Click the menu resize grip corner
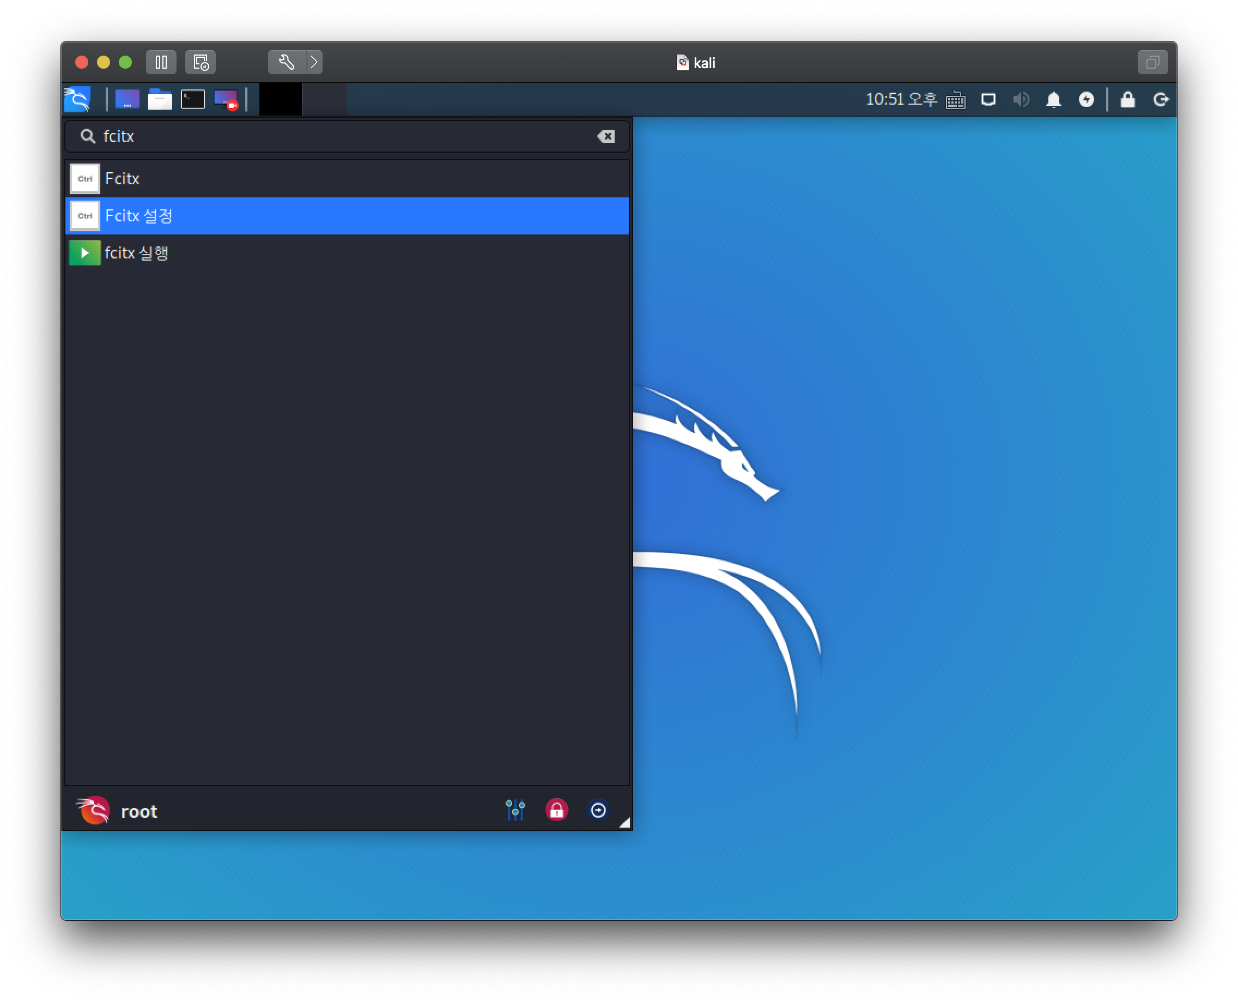1238x1001 pixels. tap(626, 823)
